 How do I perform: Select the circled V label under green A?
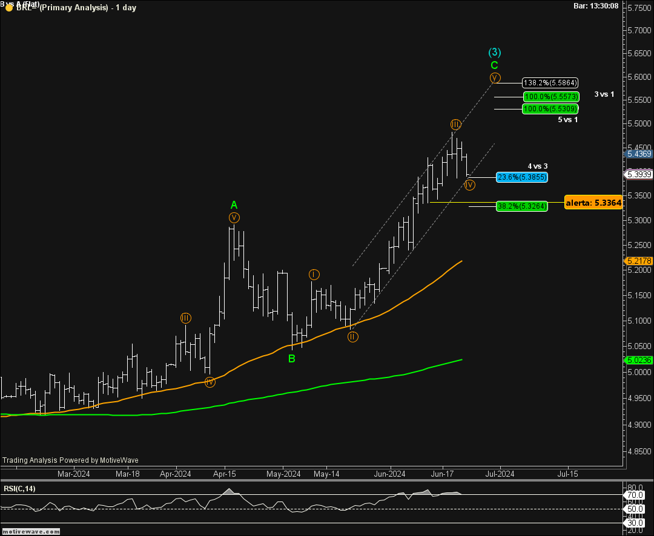[x=234, y=218]
